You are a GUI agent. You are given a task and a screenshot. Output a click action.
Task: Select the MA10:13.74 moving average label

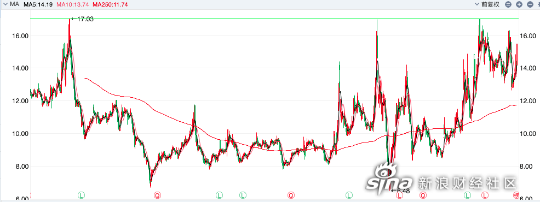coord(72,4)
